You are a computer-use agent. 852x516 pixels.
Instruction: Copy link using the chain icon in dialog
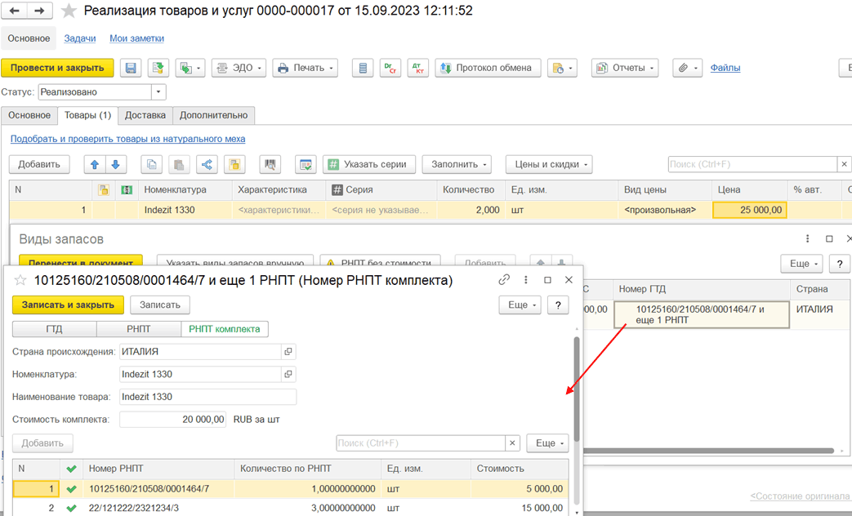point(504,280)
